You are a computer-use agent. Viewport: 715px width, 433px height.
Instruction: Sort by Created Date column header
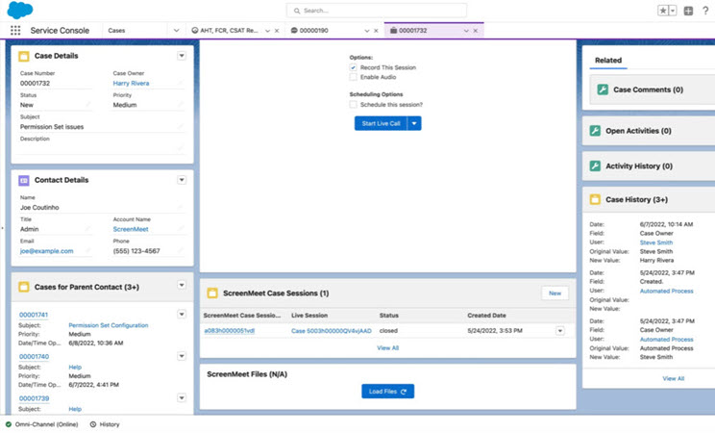[x=486, y=316]
